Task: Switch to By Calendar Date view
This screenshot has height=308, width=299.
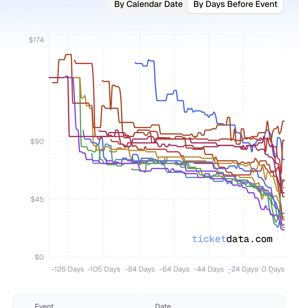Action: coord(148,5)
